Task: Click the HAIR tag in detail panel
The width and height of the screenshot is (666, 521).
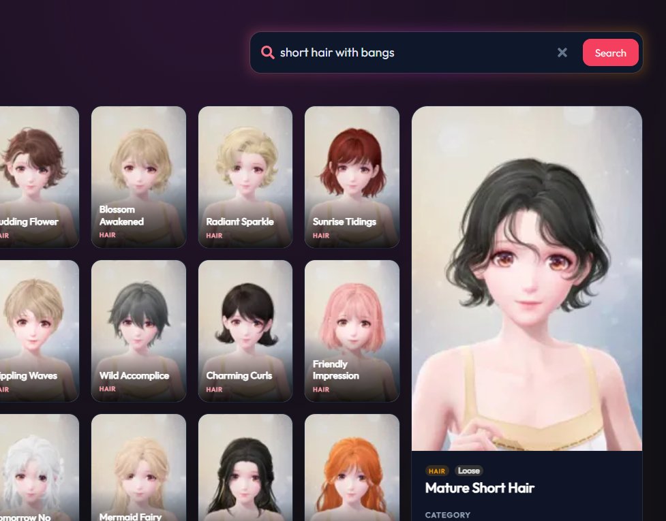Action: (437, 471)
